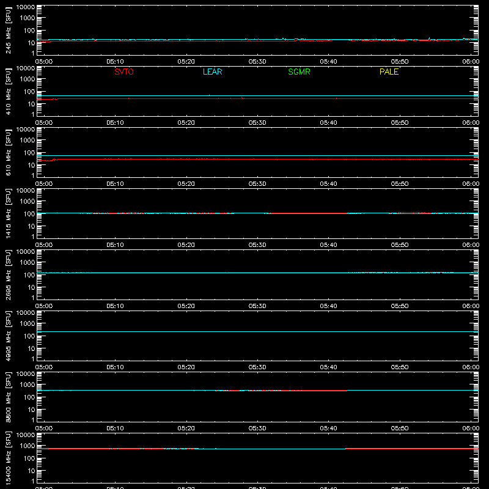
Task: Click the yellow PALE legend label
Action: (389, 72)
